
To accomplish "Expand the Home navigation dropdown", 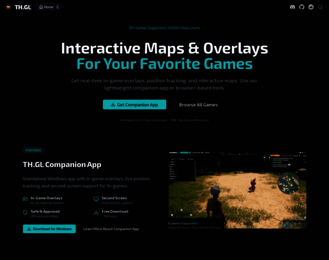I will 48,7.
